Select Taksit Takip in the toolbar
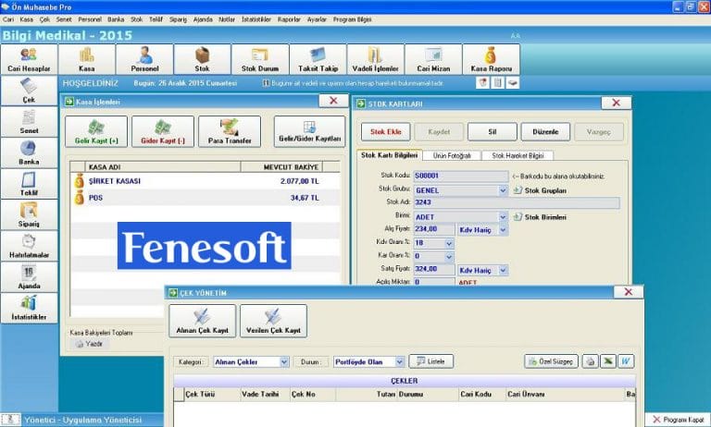Image resolution: width=711 pixels, height=427 pixels. 318,58
